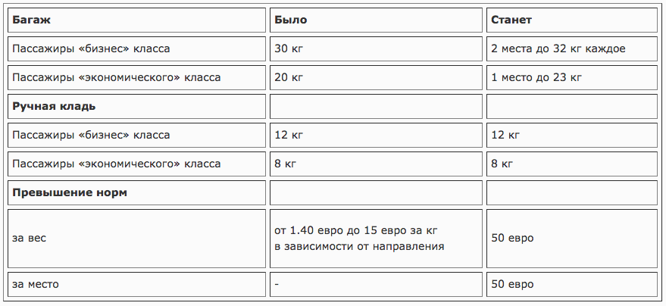The width and height of the screenshot is (666, 306).
Task: Select the 'Было' column header
Action: coord(376,20)
